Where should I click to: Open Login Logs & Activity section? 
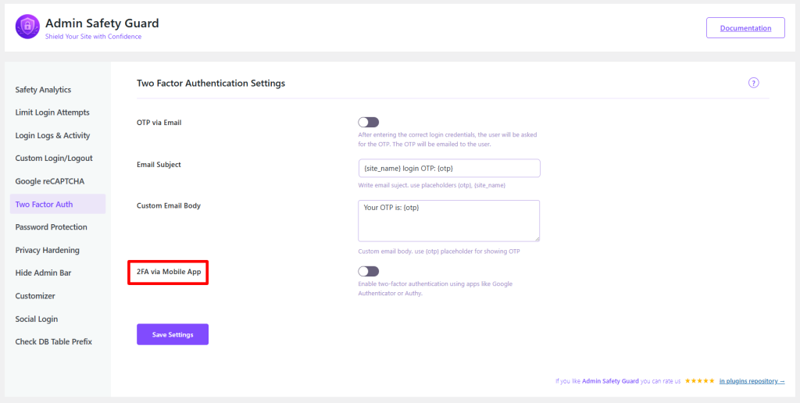(52, 136)
